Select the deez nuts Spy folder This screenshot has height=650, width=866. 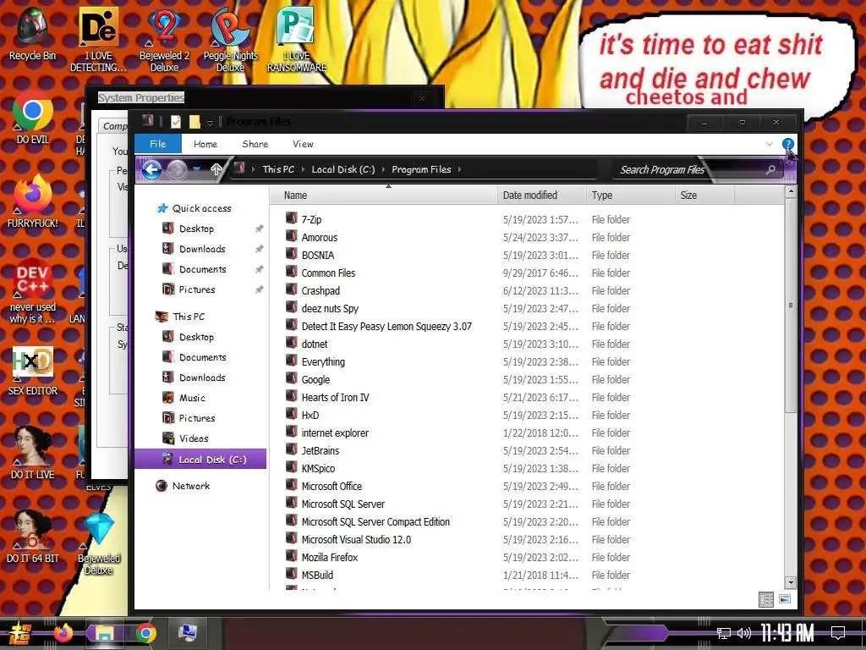(x=330, y=308)
